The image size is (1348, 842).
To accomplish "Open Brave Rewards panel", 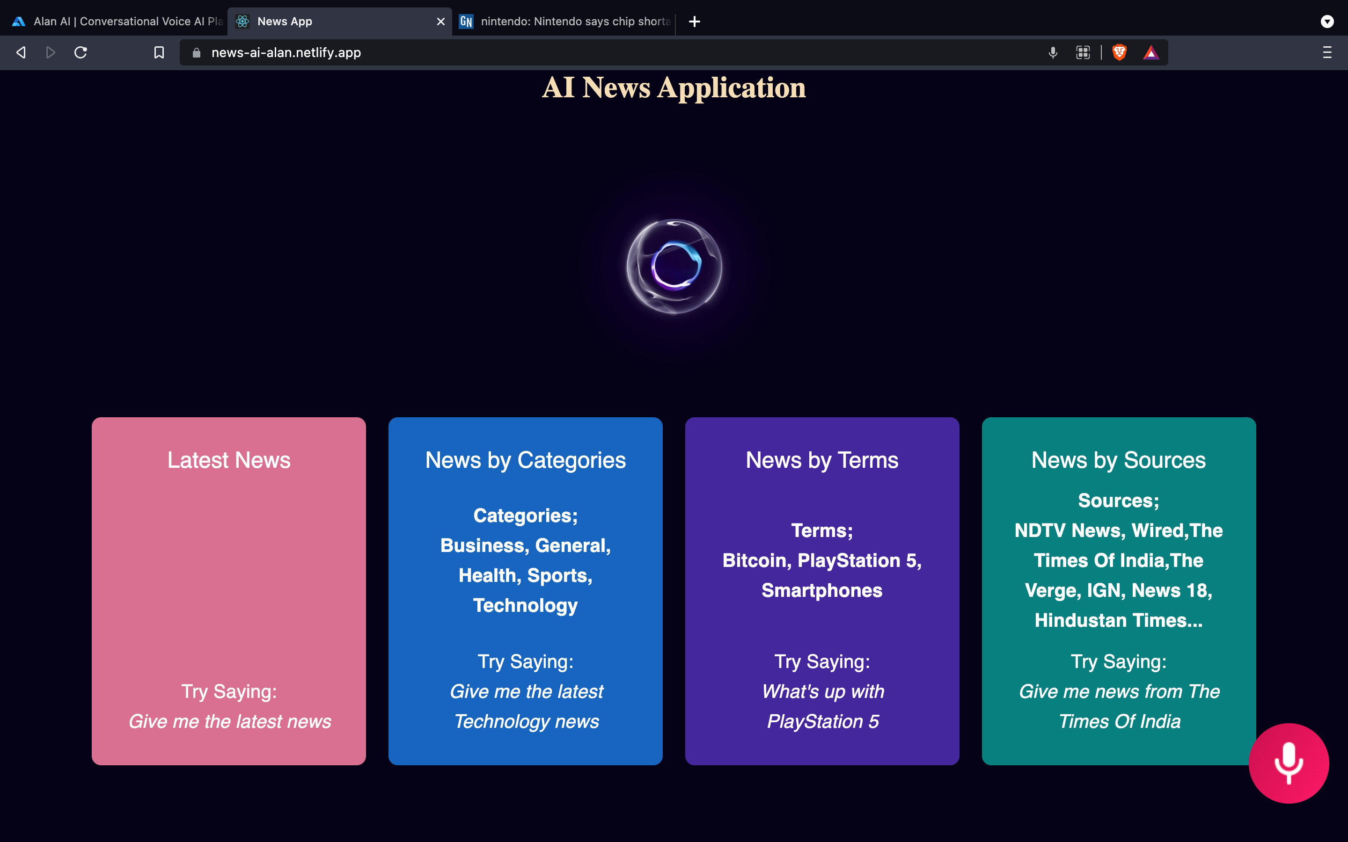I will (1151, 52).
